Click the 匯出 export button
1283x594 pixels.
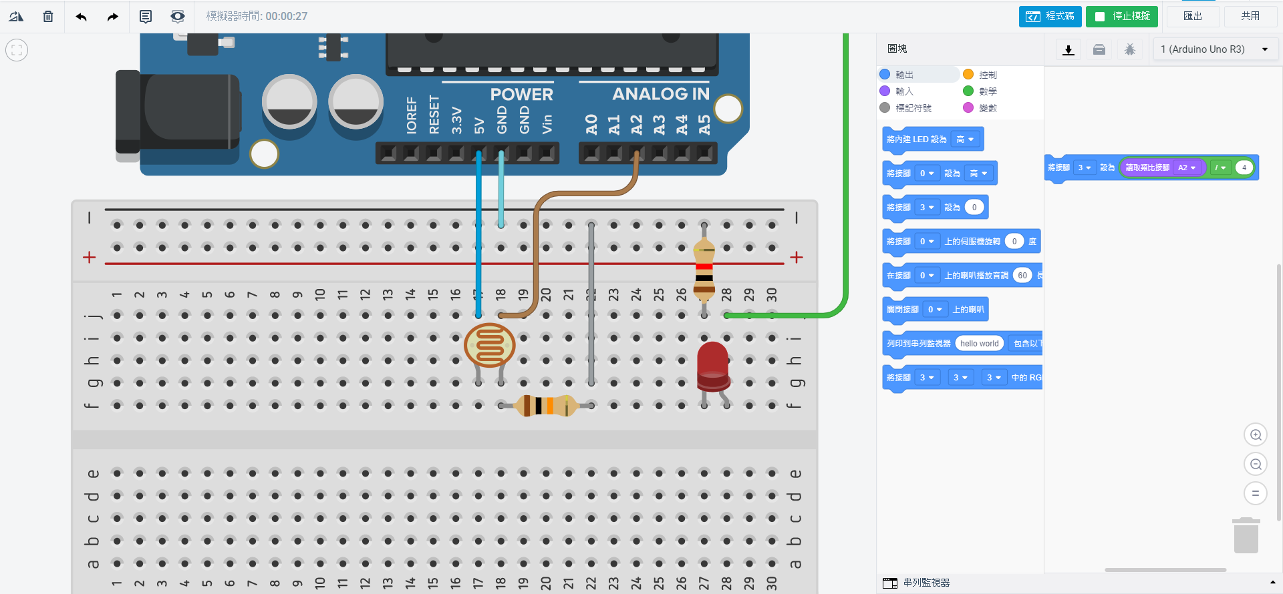click(x=1193, y=16)
